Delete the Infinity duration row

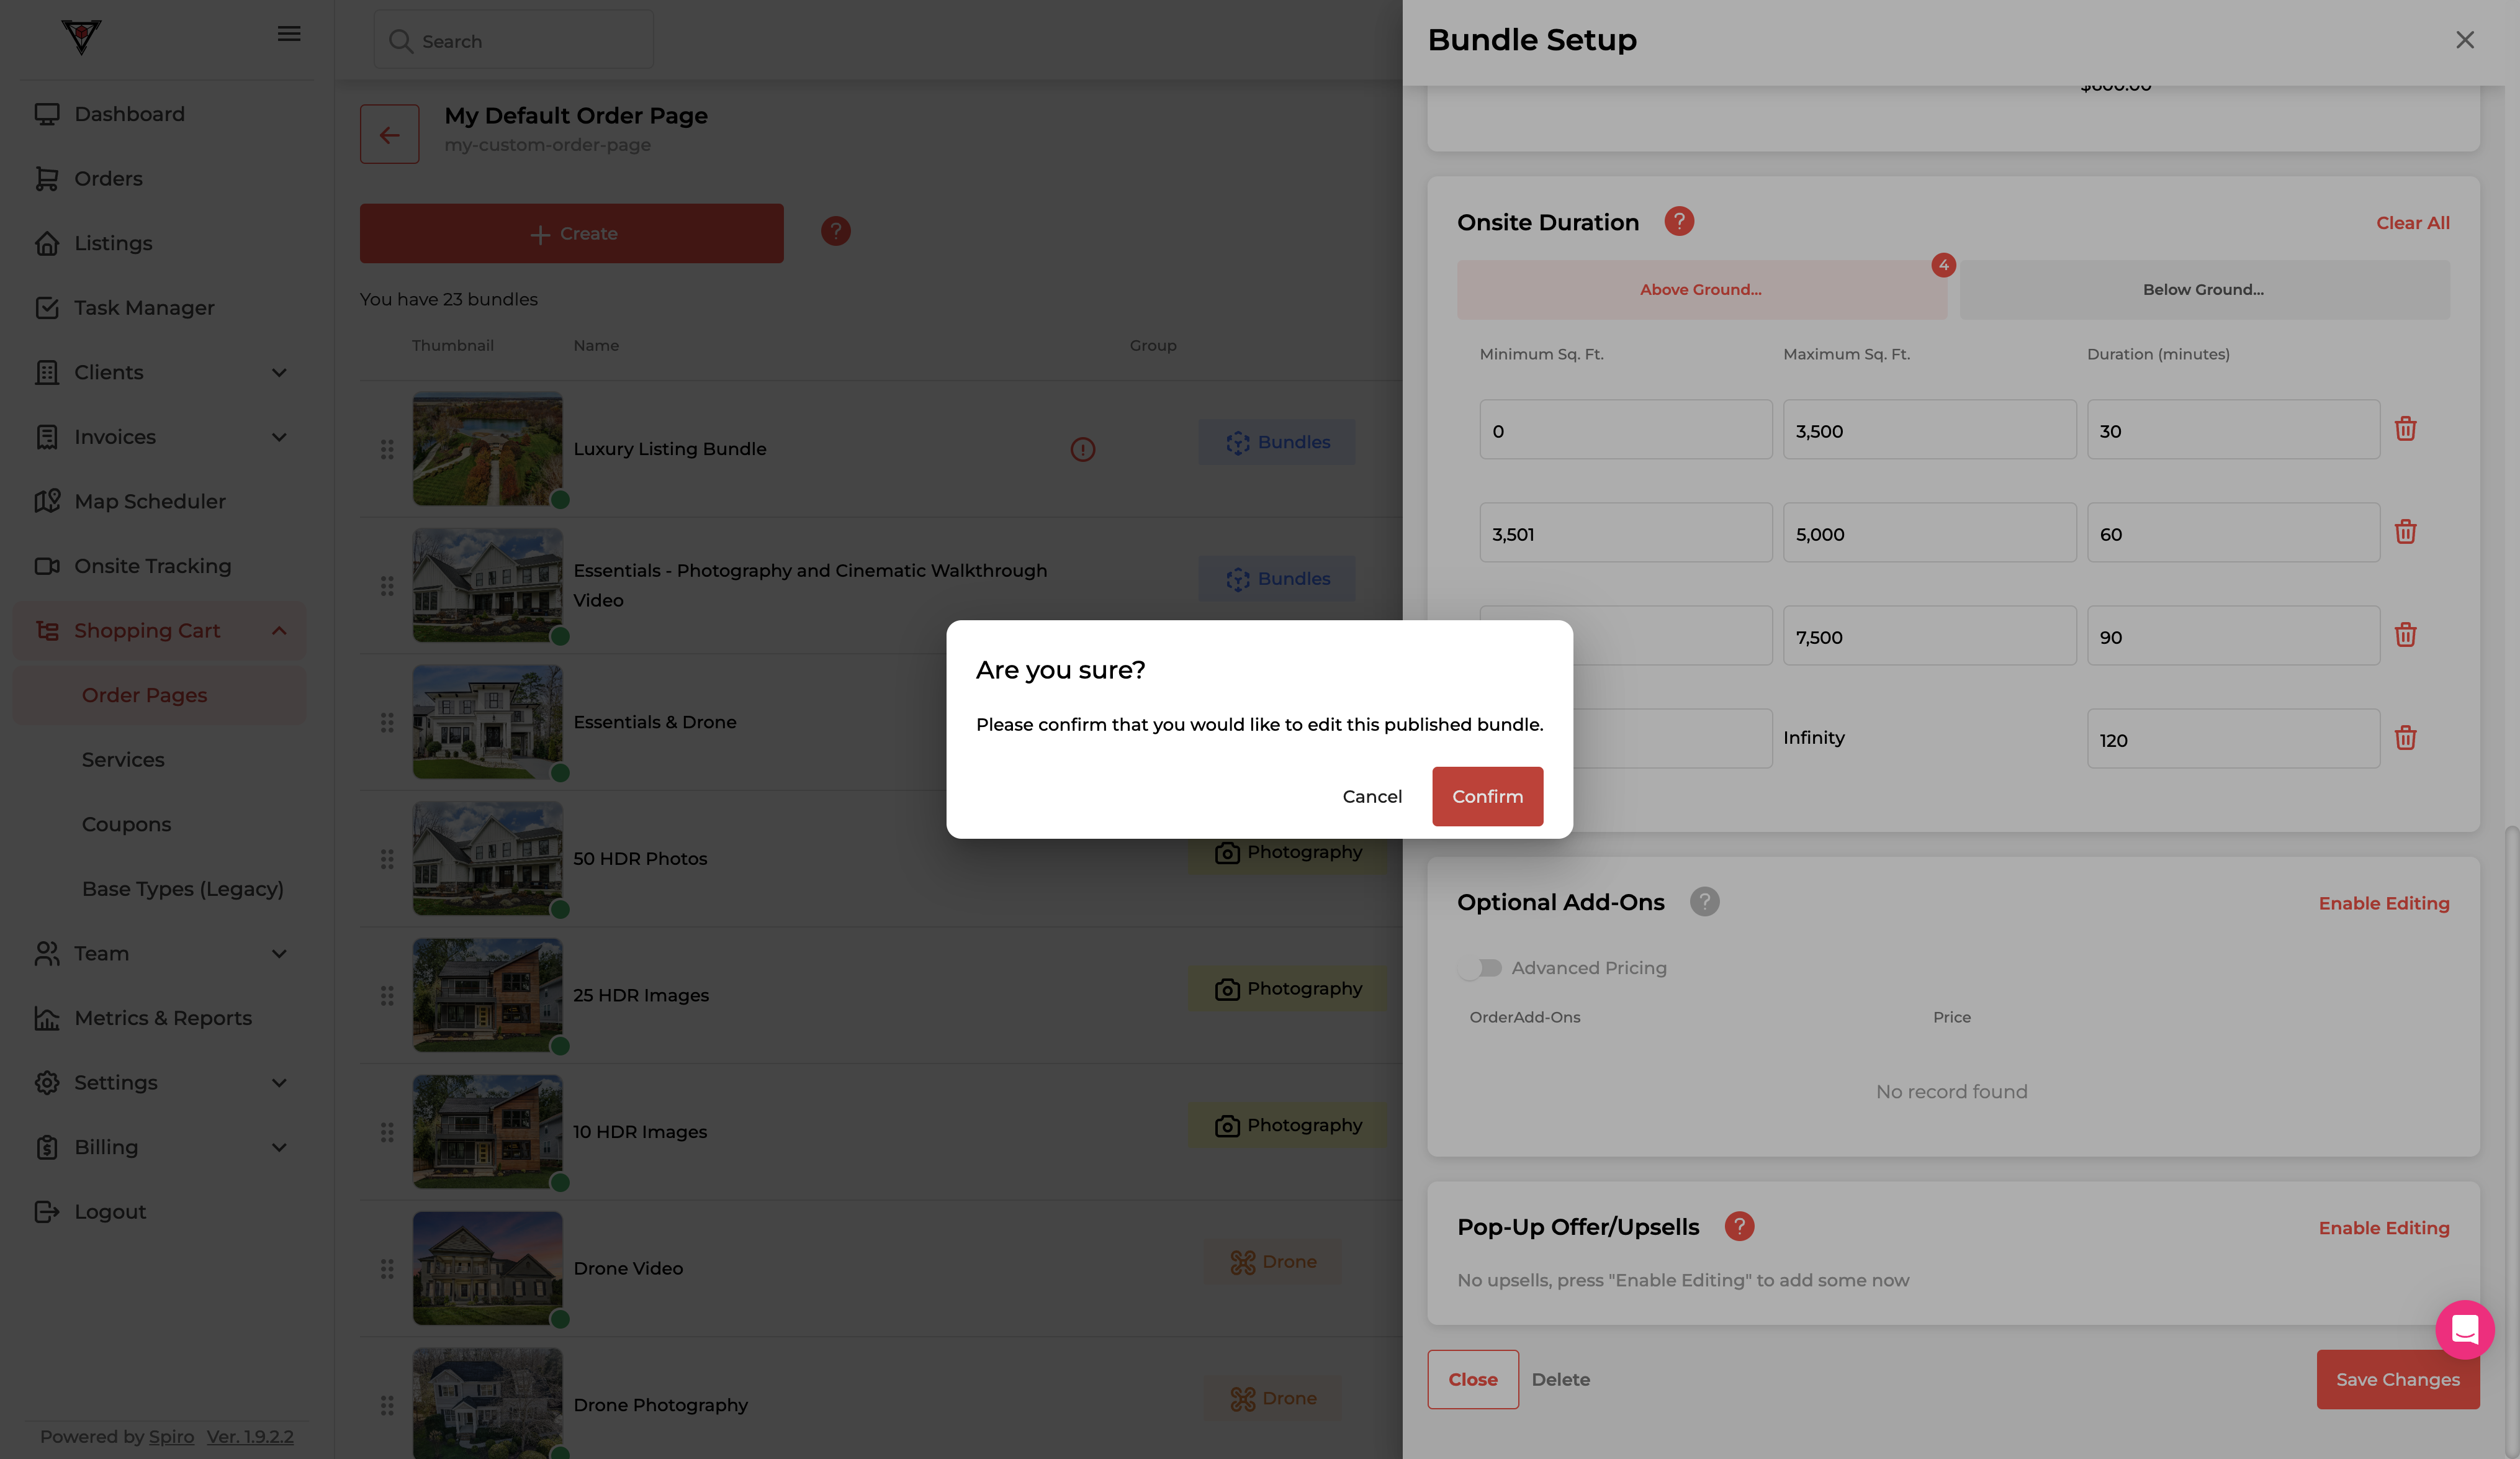pos(2405,738)
